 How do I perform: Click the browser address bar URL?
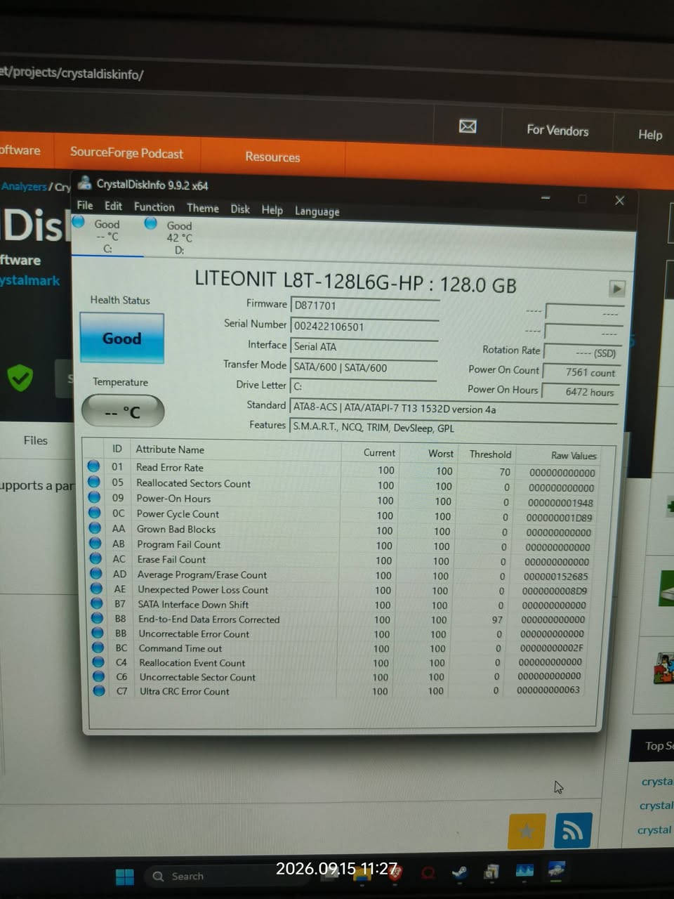point(72,73)
